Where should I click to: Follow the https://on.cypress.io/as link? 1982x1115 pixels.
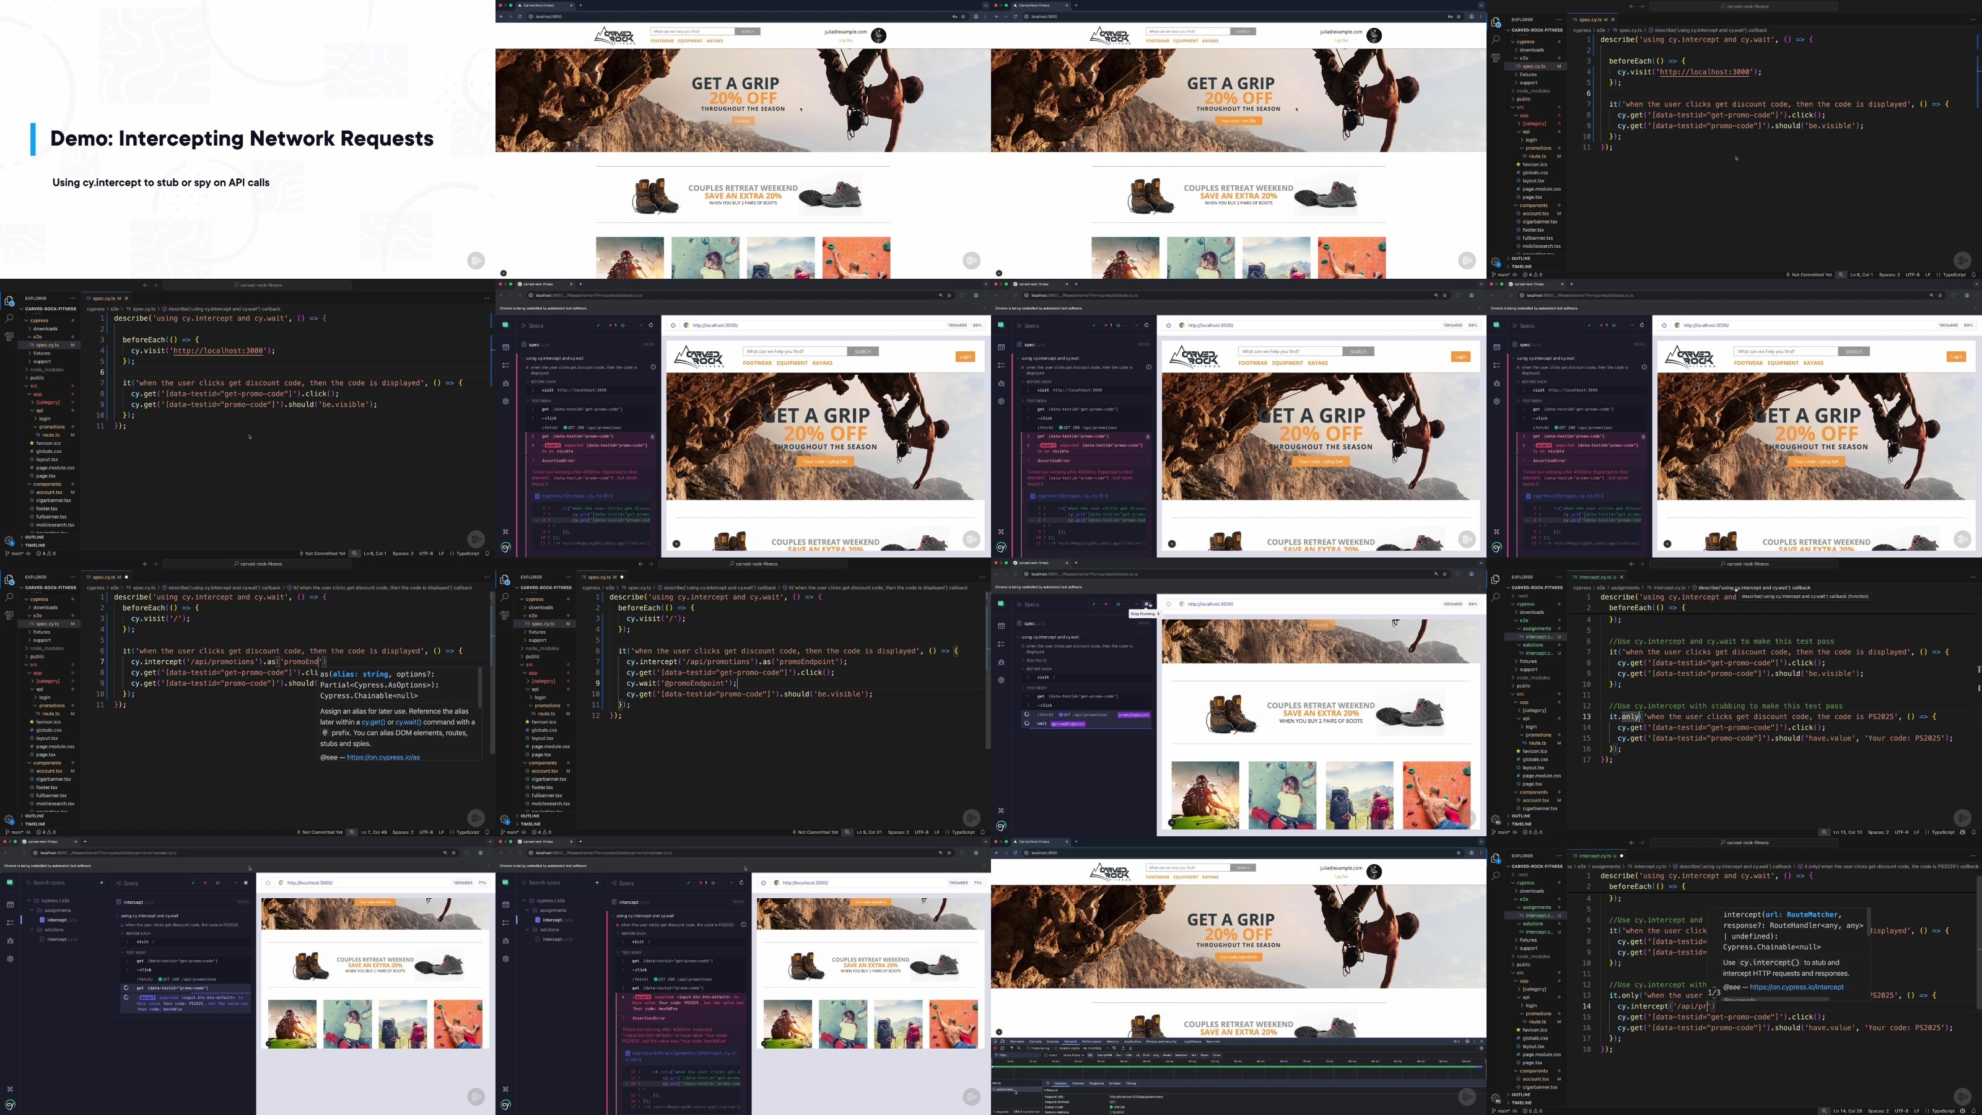point(383,757)
